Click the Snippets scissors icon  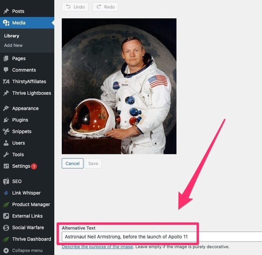click(6, 131)
